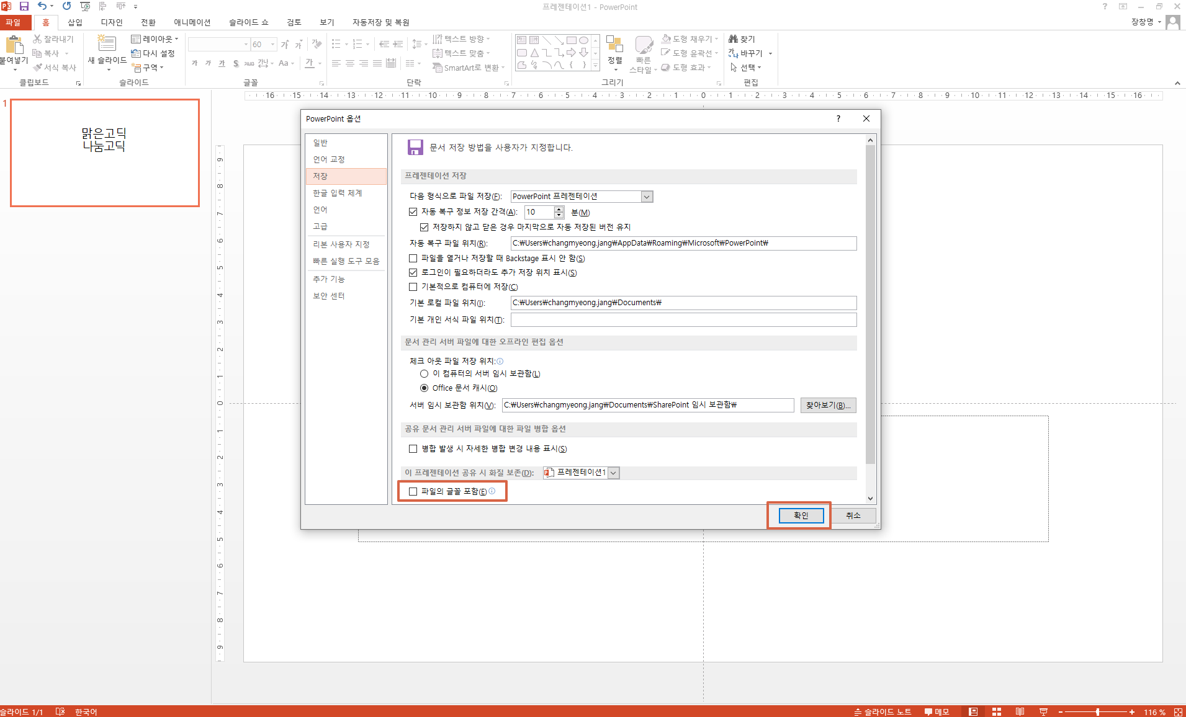
Task: Enable 자세한 병합 변경 내용 표시 checkbox
Action: [x=413, y=449]
